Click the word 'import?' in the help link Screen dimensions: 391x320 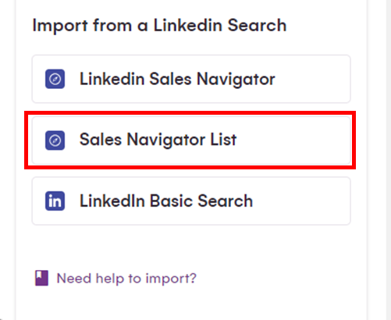171,279
